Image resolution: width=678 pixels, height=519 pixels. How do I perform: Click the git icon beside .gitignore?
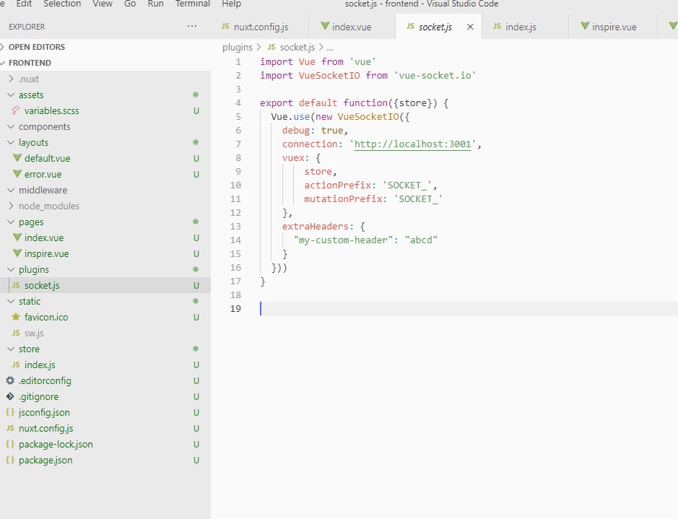pyautogui.click(x=10, y=396)
